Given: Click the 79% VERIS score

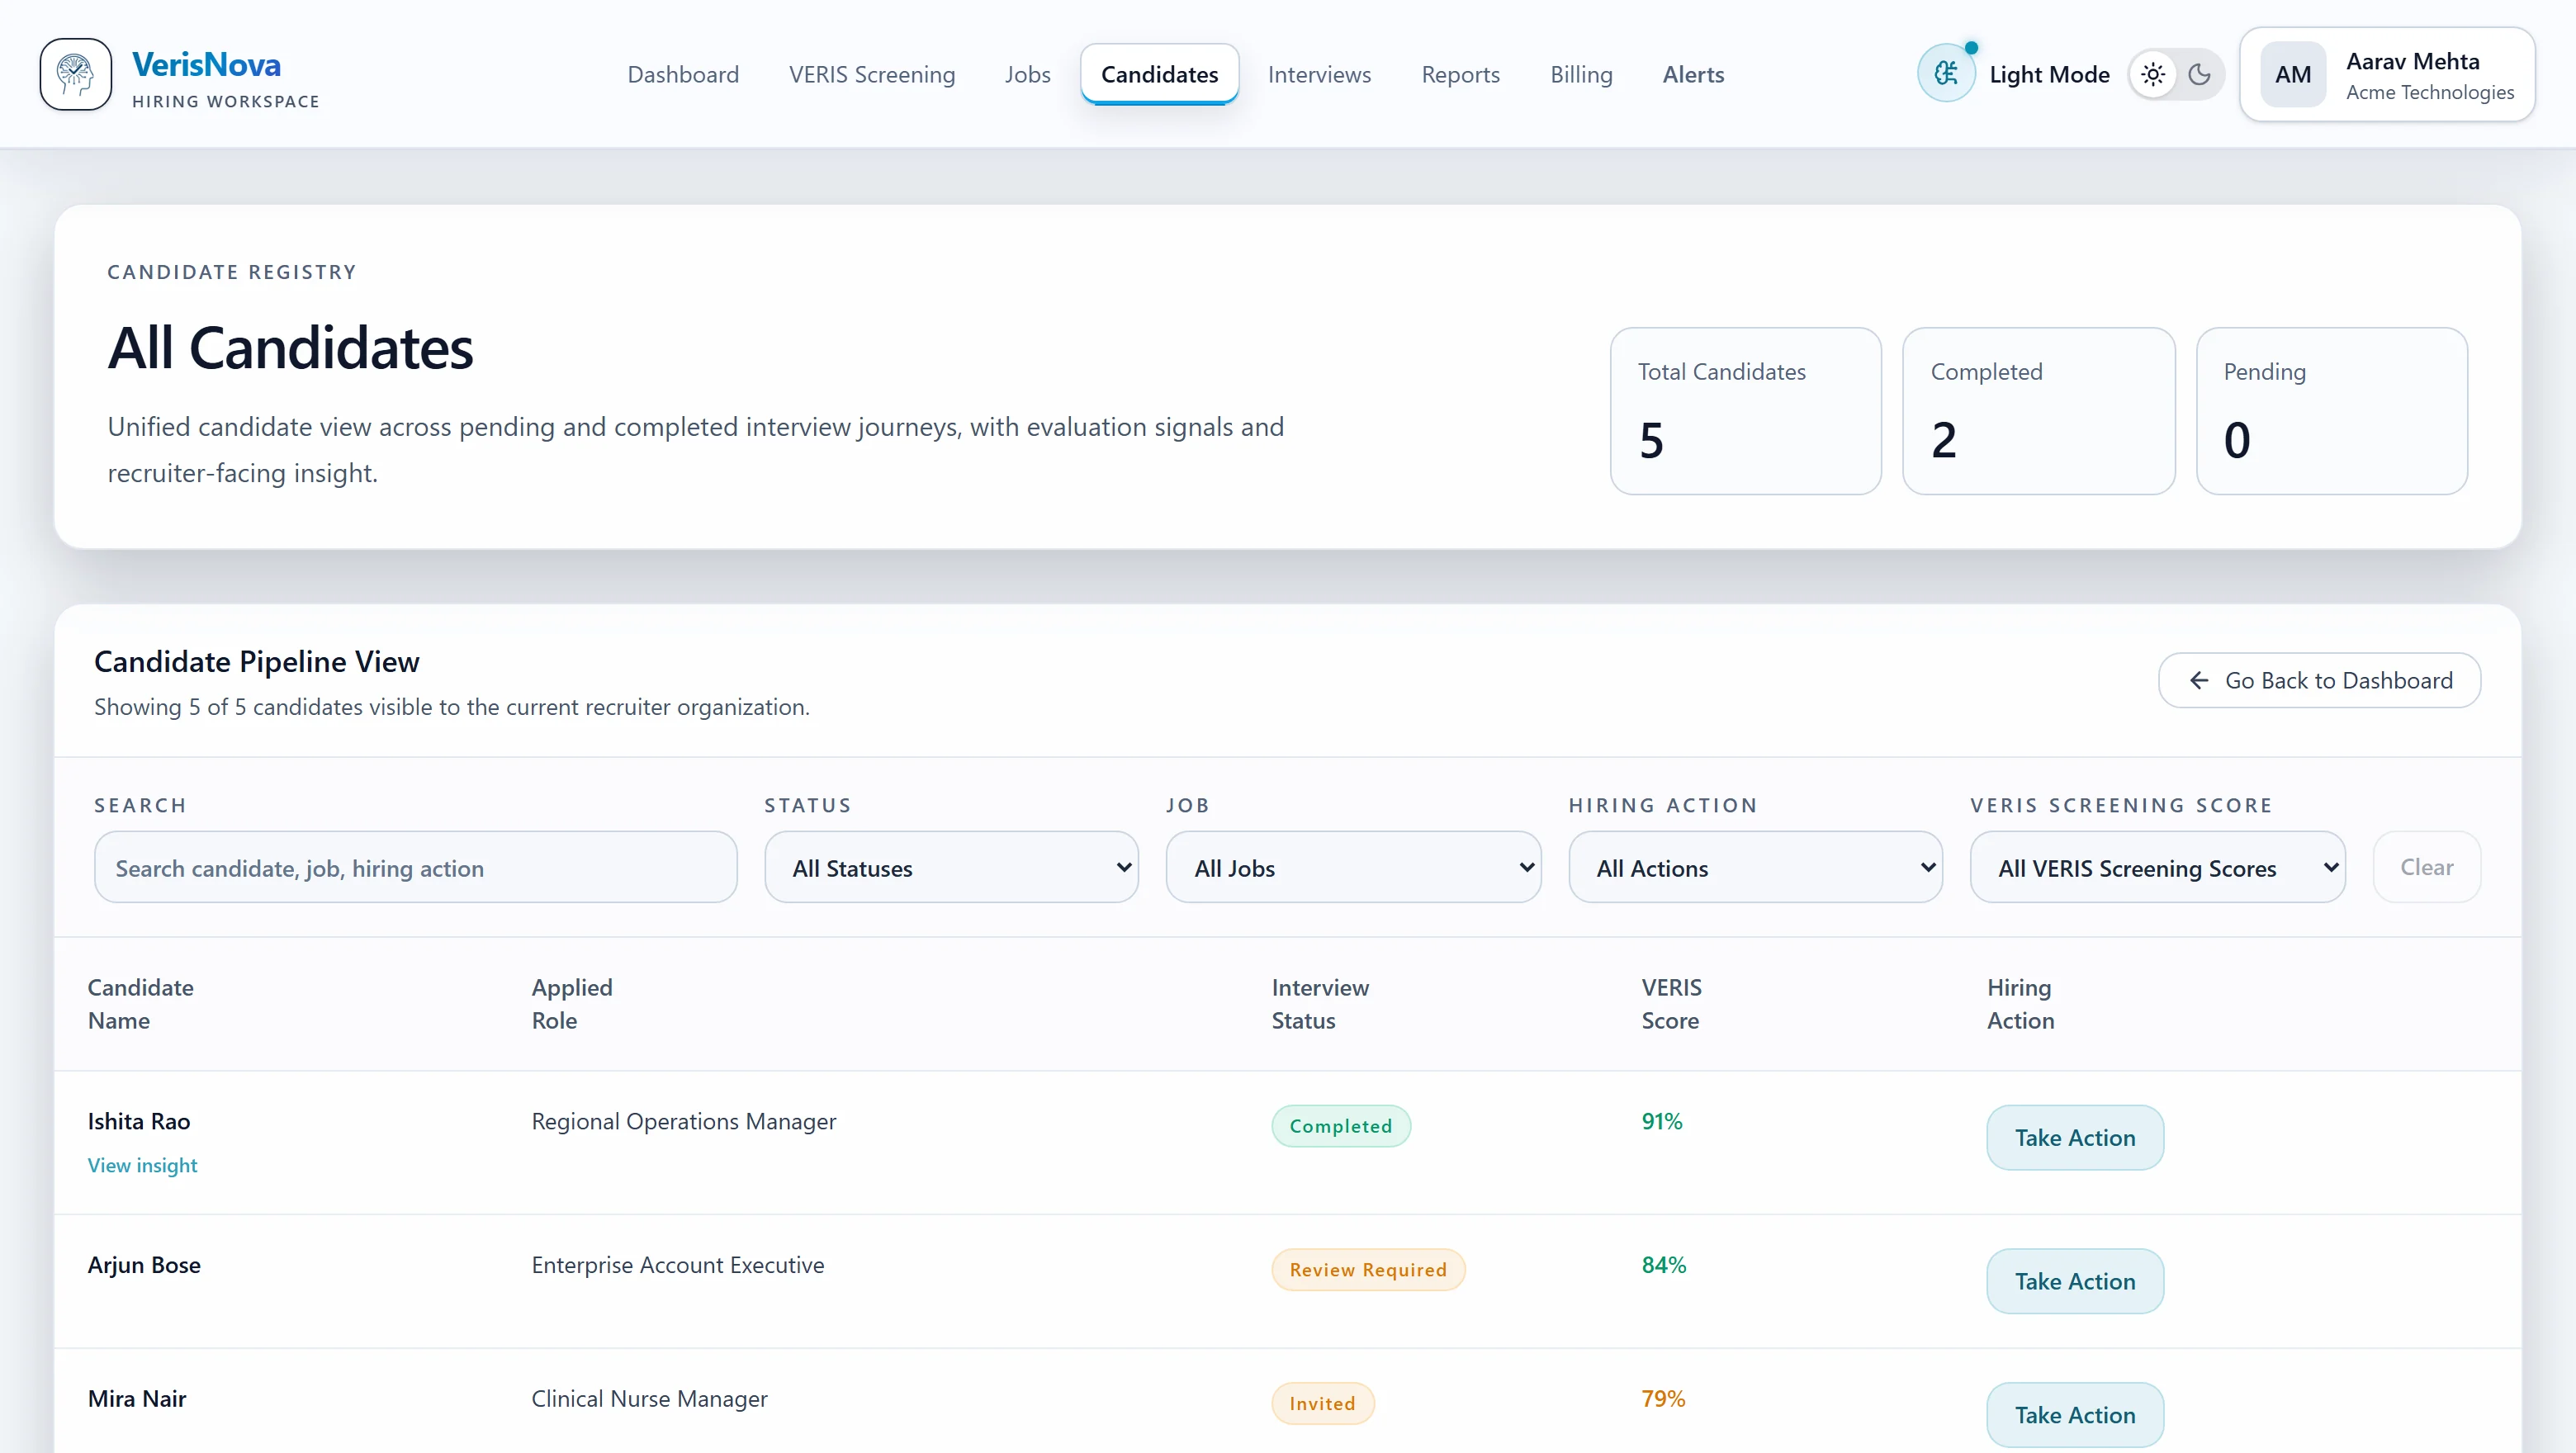Looking at the screenshot, I should (x=1663, y=1399).
